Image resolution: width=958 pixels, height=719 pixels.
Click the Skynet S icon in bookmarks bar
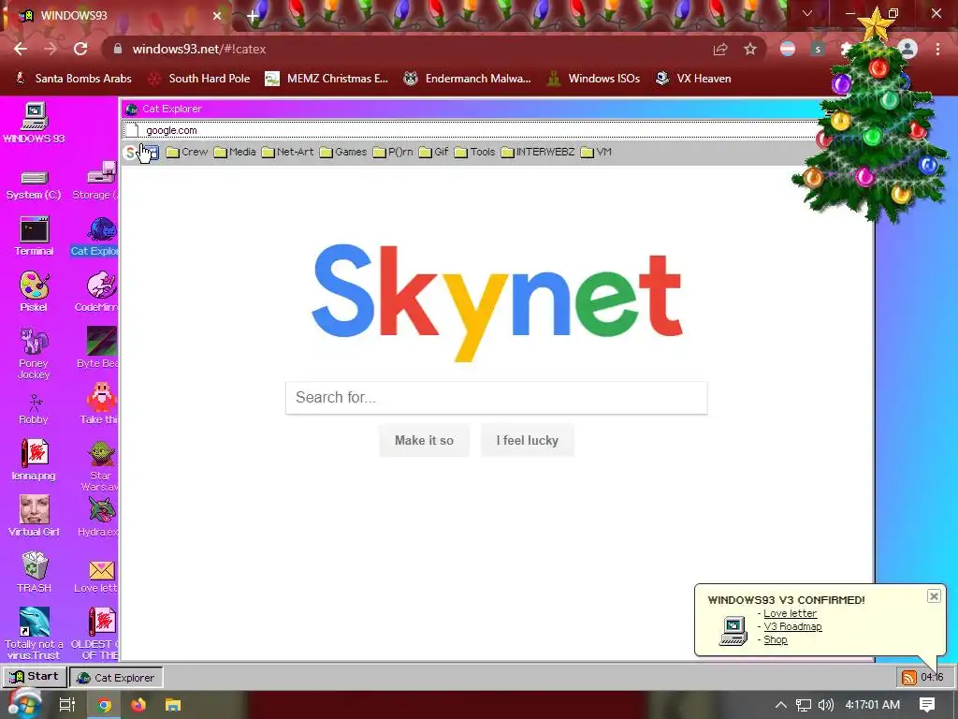click(129, 153)
